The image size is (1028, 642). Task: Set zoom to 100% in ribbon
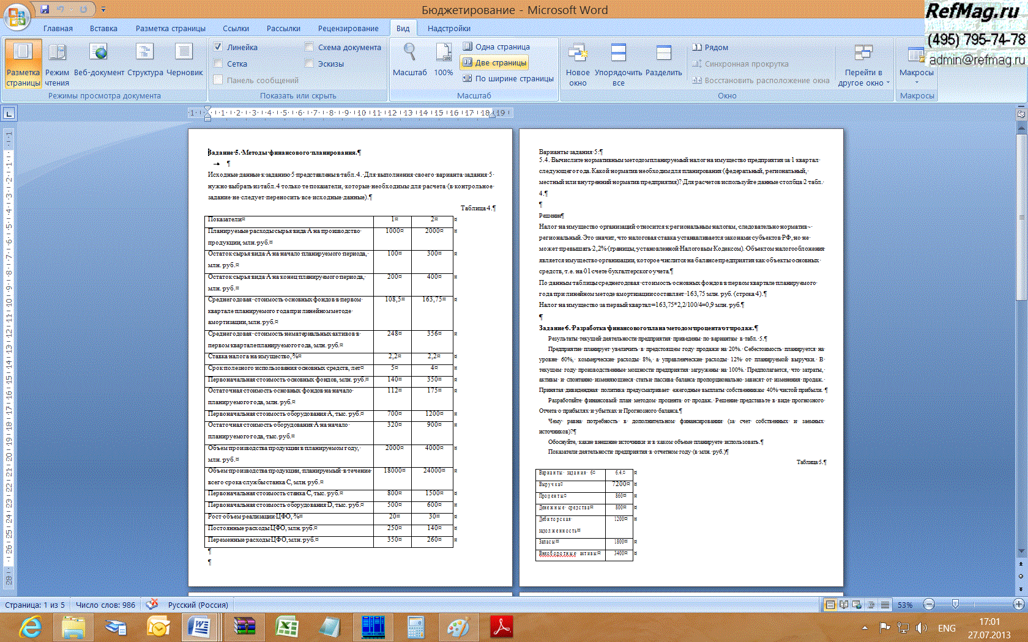pos(444,60)
